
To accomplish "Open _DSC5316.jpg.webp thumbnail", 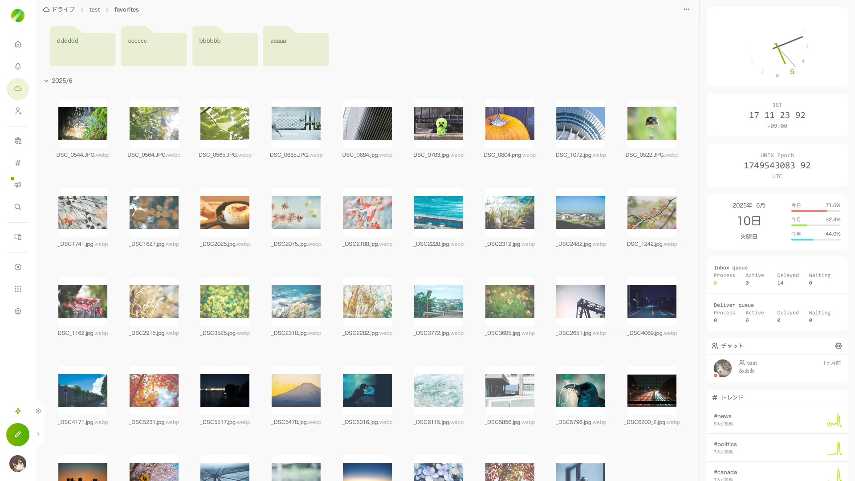I will 367,391.
